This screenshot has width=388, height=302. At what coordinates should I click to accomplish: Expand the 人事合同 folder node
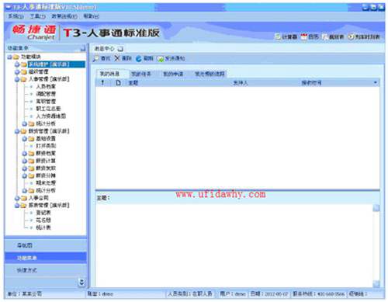(x=17, y=198)
